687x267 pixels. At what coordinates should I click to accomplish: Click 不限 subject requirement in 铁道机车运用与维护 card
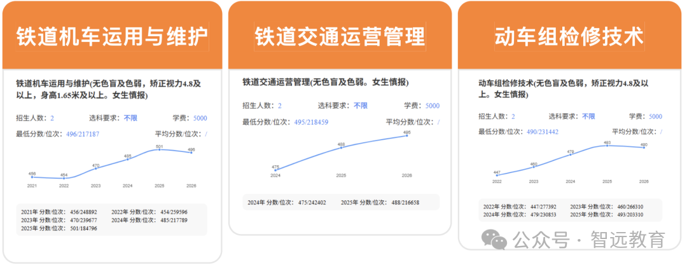point(130,118)
